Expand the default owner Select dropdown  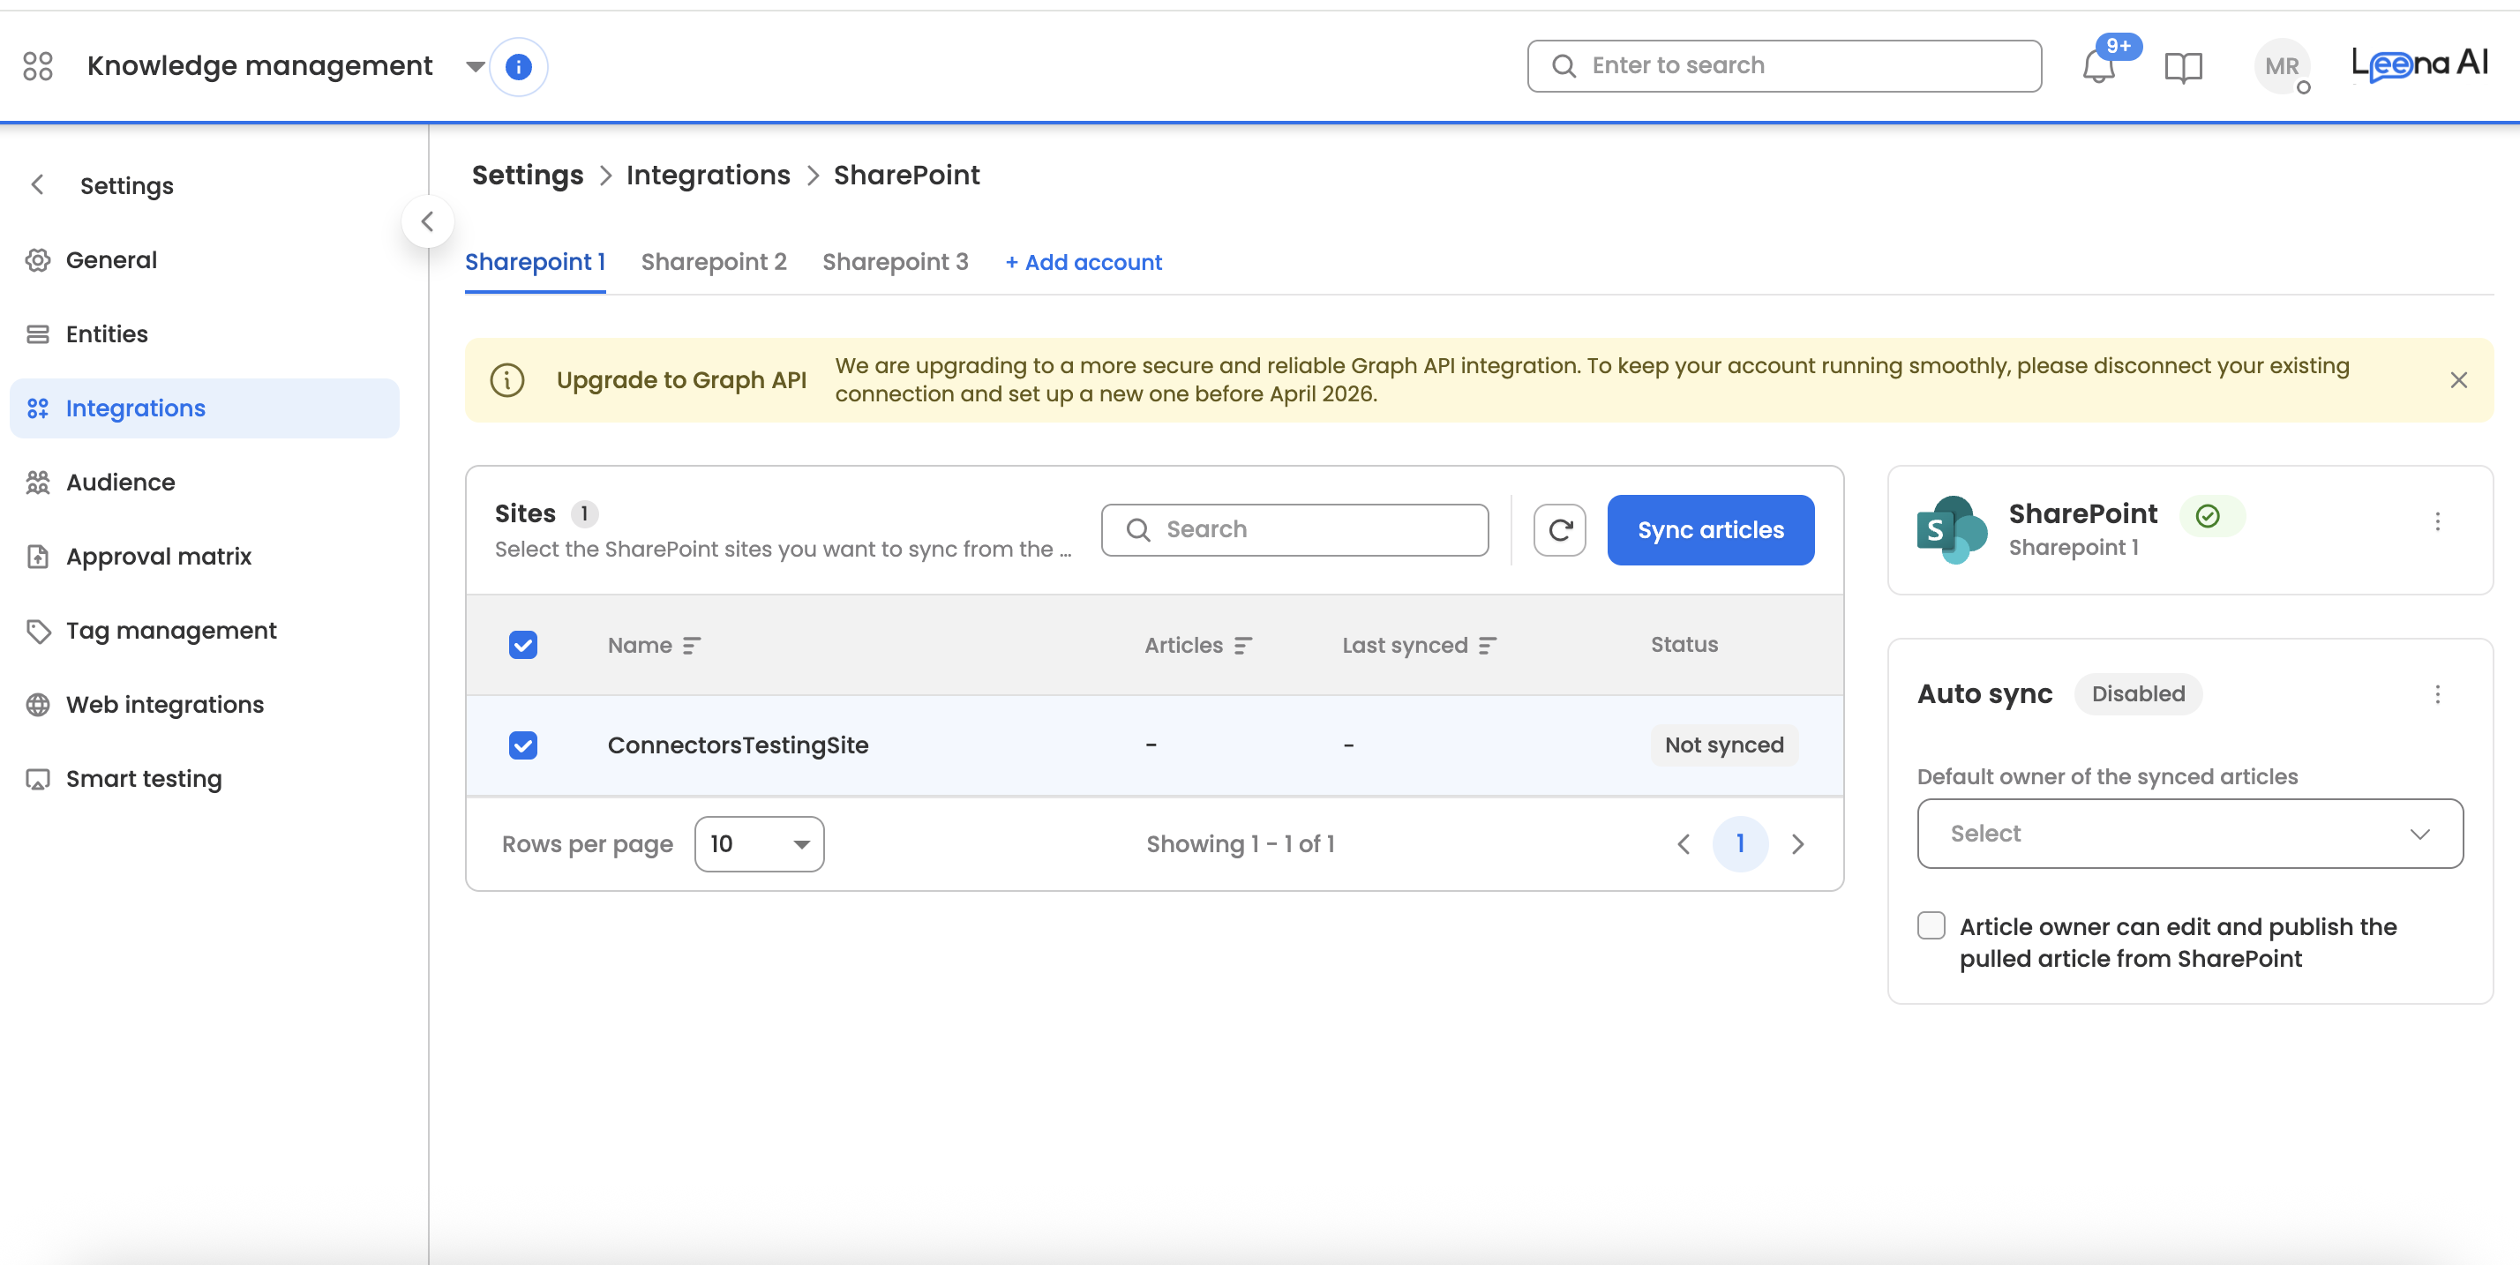click(2189, 834)
